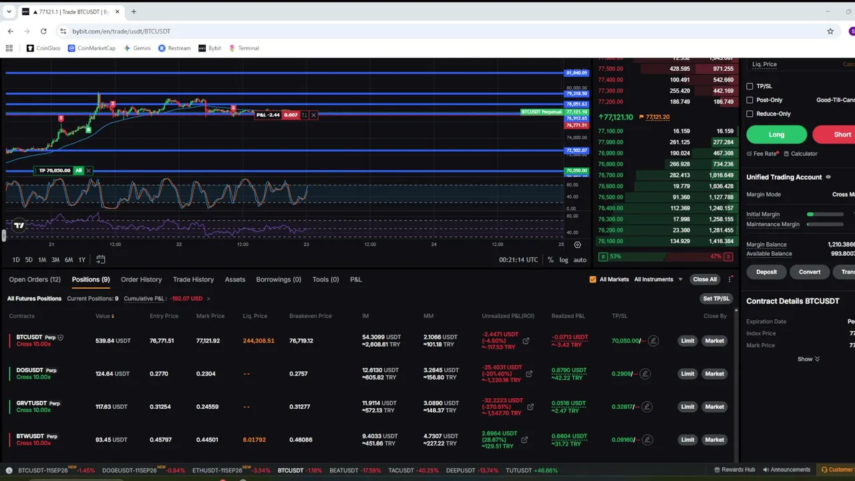Switch to the Assets tab

coord(235,279)
